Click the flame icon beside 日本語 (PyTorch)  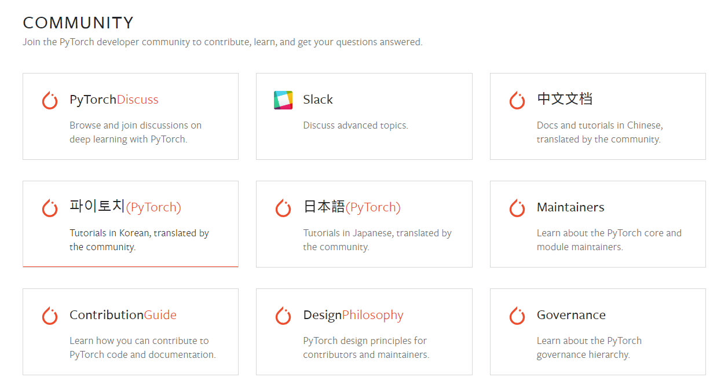pos(283,208)
